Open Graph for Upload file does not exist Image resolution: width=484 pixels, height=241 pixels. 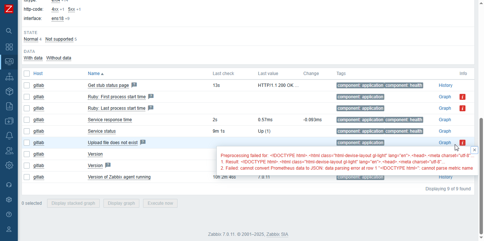pyautogui.click(x=445, y=143)
